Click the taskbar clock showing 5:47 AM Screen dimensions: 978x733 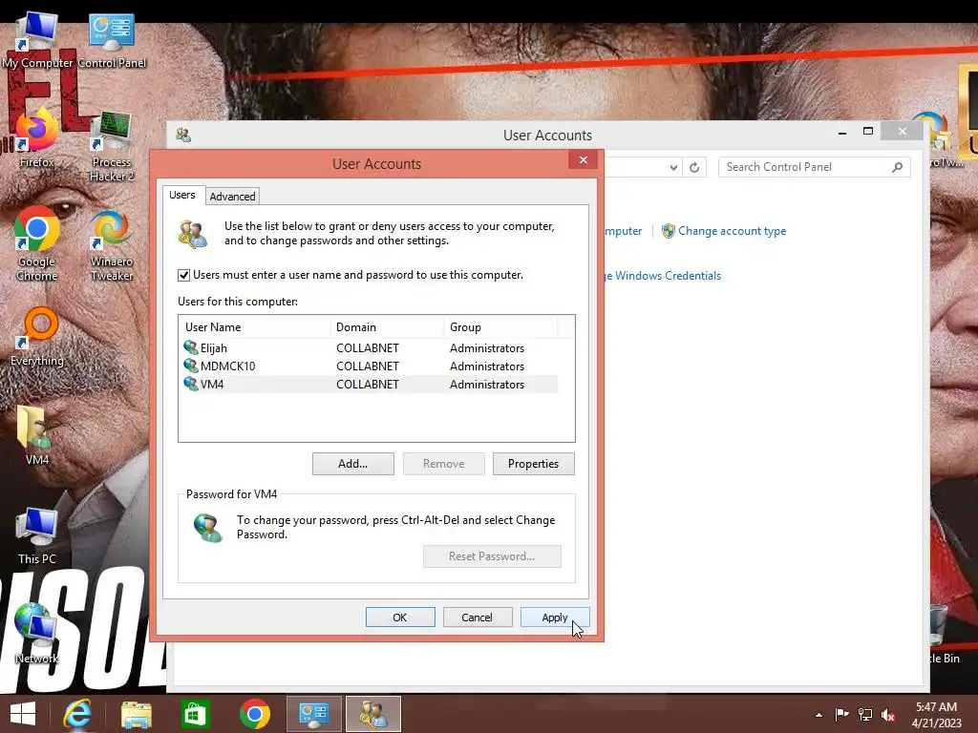(936, 714)
